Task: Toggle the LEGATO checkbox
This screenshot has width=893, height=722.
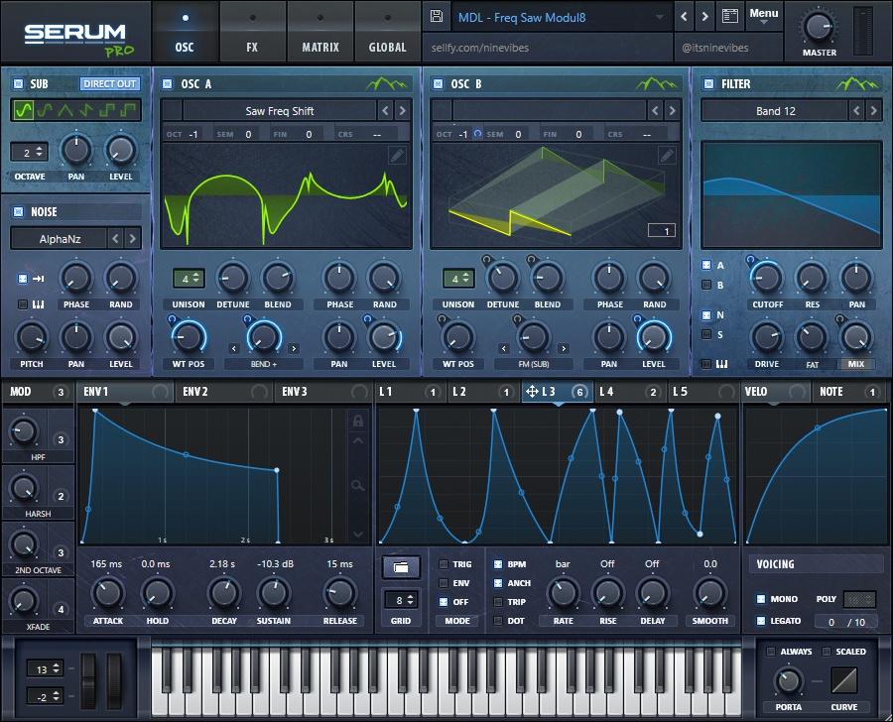Action: 761,621
